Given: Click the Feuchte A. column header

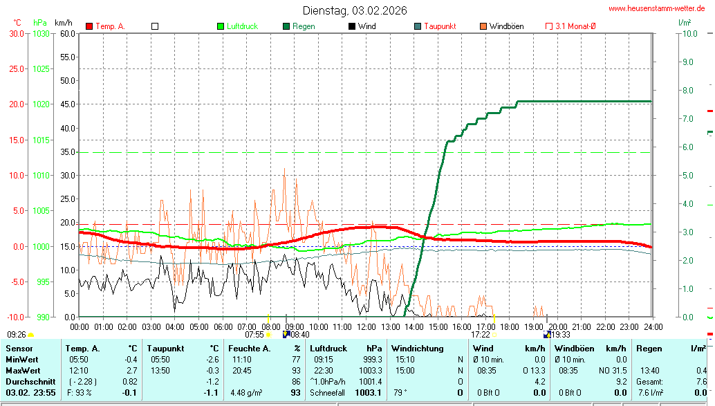Looking at the screenshot, I should click(x=264, y=349).
